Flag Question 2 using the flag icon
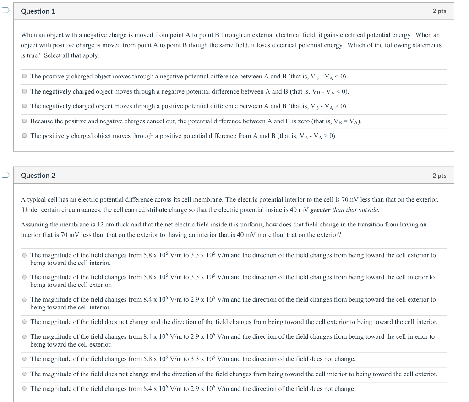Screen dimensions: 469x402 tap(5, 176)
